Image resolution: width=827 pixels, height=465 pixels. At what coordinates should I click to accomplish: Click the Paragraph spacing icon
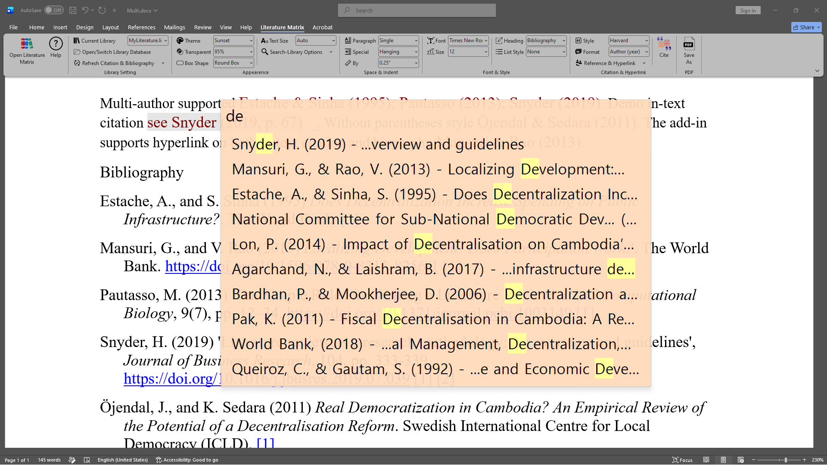pos(348,40)
